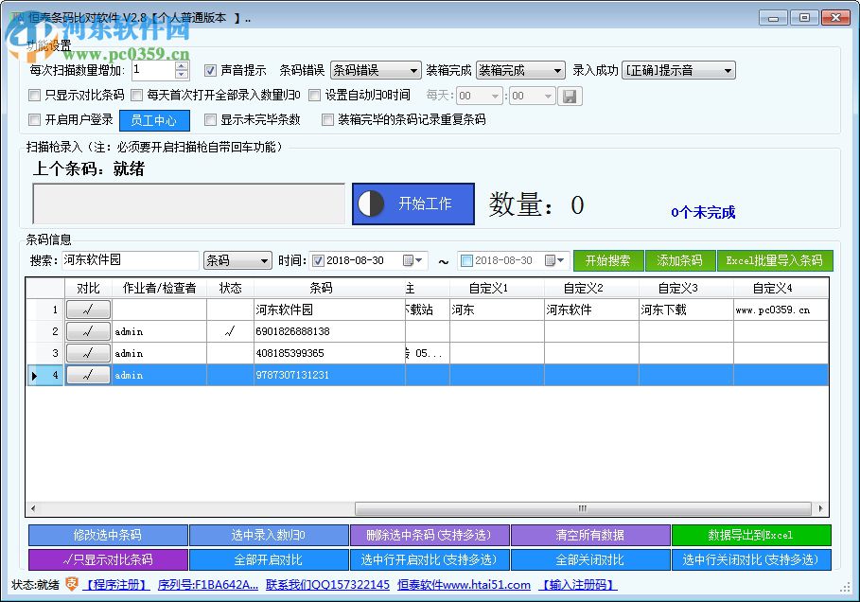Click the 状态 checkmark on row 2

pos(230,331)
